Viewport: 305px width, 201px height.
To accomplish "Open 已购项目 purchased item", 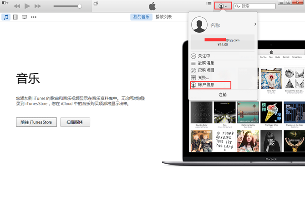I will tap(223, 70).
